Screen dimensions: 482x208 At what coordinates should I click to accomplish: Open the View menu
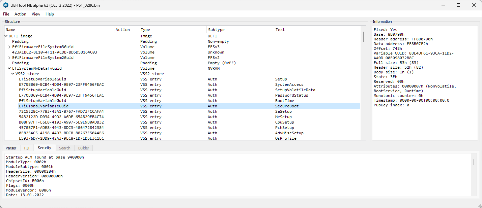click(36, 14)
